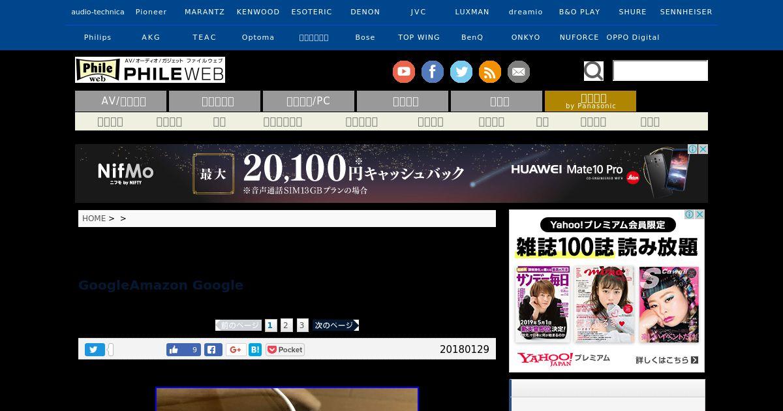Open the KENWOOD brand link
This screenshot has height=411, width=783.
(x=258, y=12)
